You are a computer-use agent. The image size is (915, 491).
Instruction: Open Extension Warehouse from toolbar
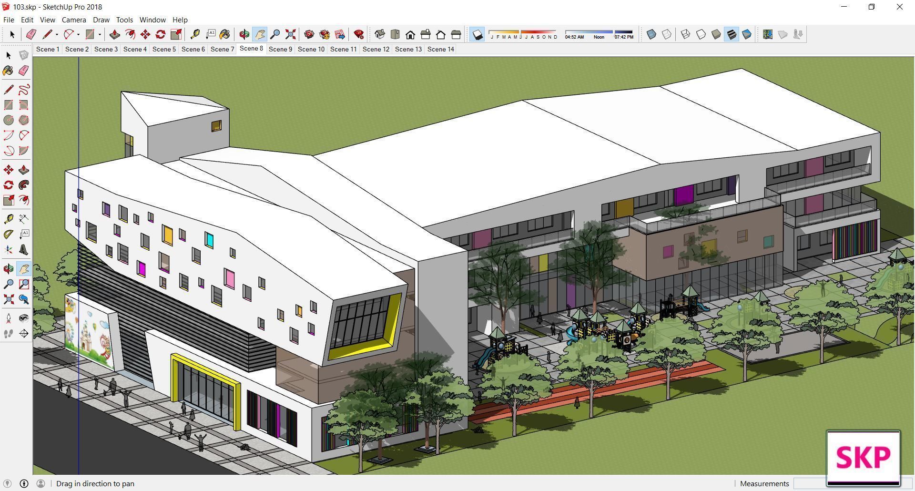(x=325, y=34)
